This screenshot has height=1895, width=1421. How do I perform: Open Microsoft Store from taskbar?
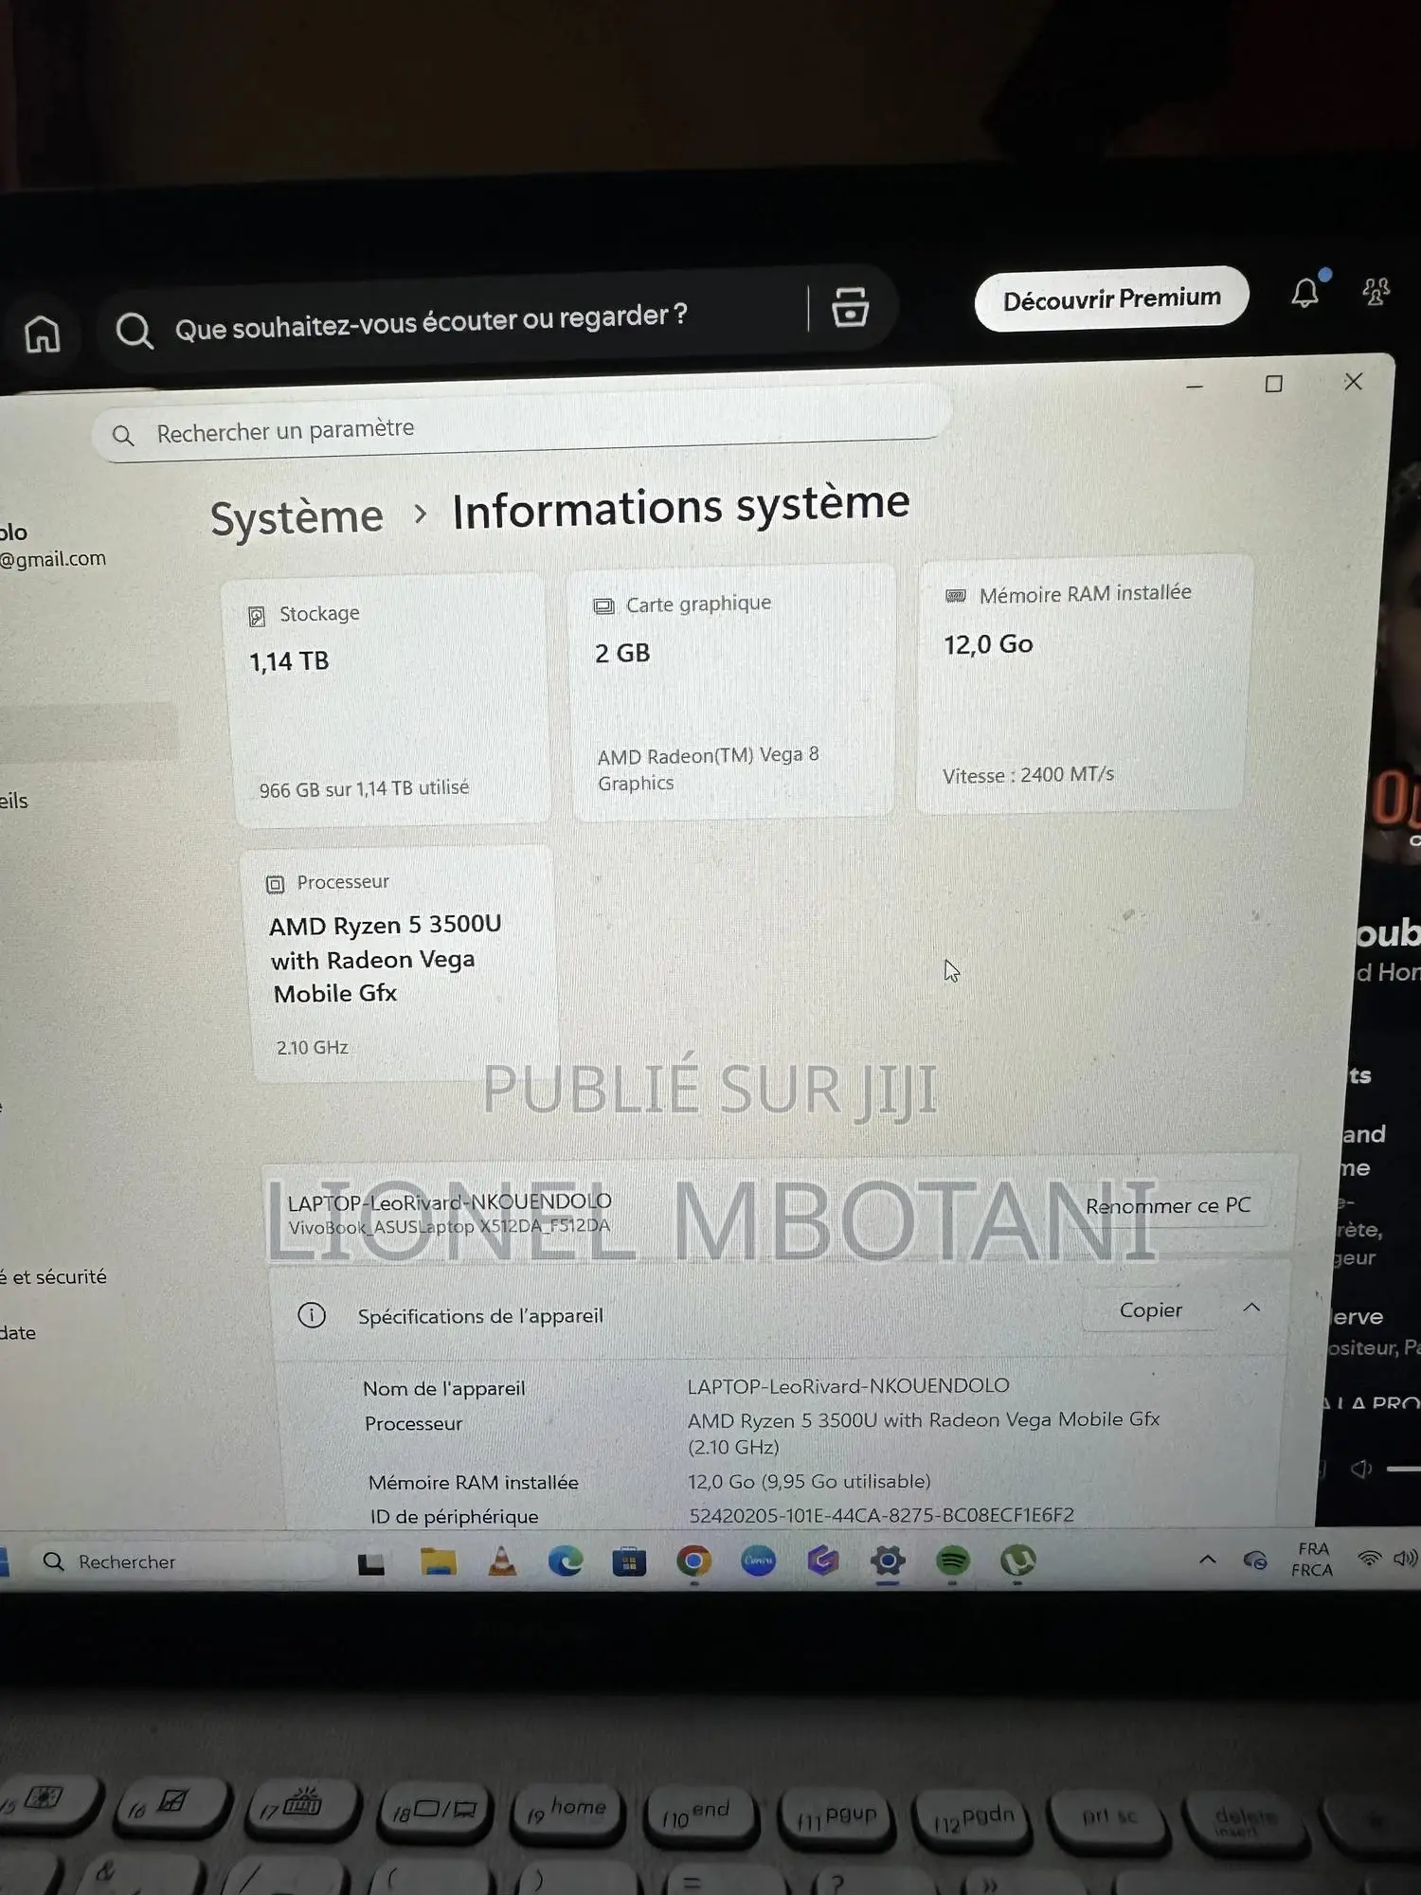[629, 1561]
